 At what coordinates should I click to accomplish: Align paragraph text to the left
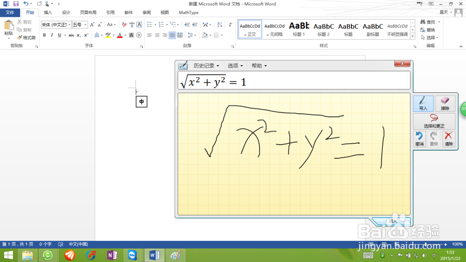[x=150, y=35]
